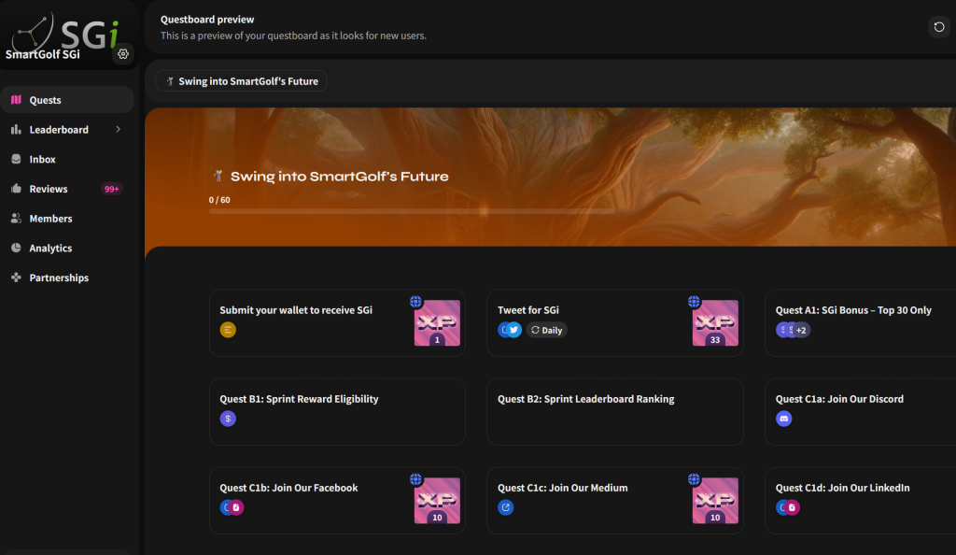Viewport: 956px width, 555px height.
Task: Click the +2 badge on Quest A1
Action: (x=801, y=330)
